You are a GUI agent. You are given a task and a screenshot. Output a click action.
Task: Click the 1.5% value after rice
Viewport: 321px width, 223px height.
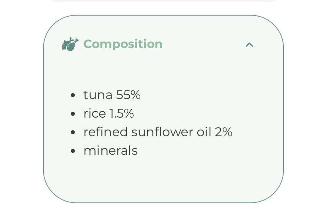121,114
